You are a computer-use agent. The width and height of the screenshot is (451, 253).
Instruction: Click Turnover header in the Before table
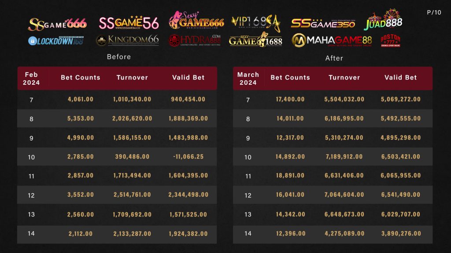pyautogui.click(x=132, y=78)
